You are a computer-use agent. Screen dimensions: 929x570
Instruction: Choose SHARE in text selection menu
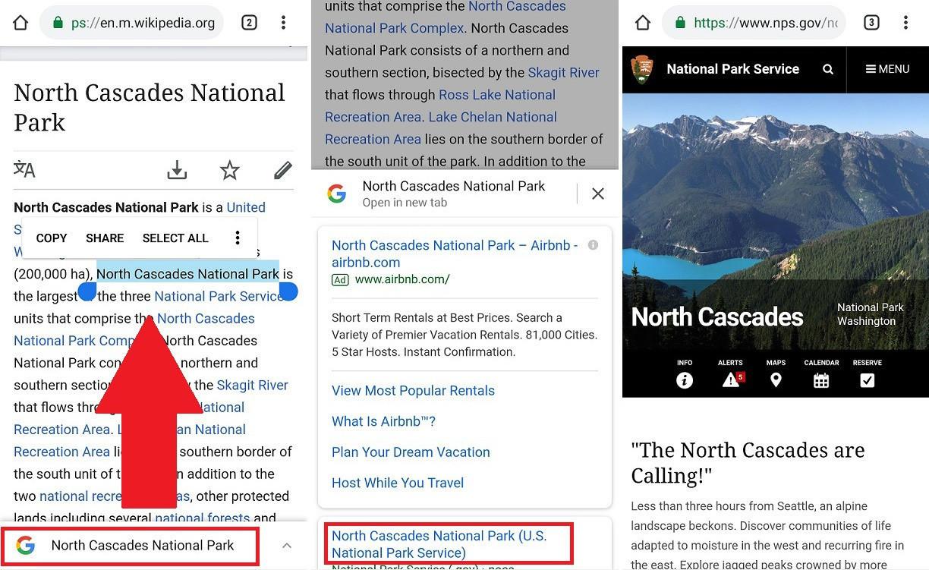[105, 238]
